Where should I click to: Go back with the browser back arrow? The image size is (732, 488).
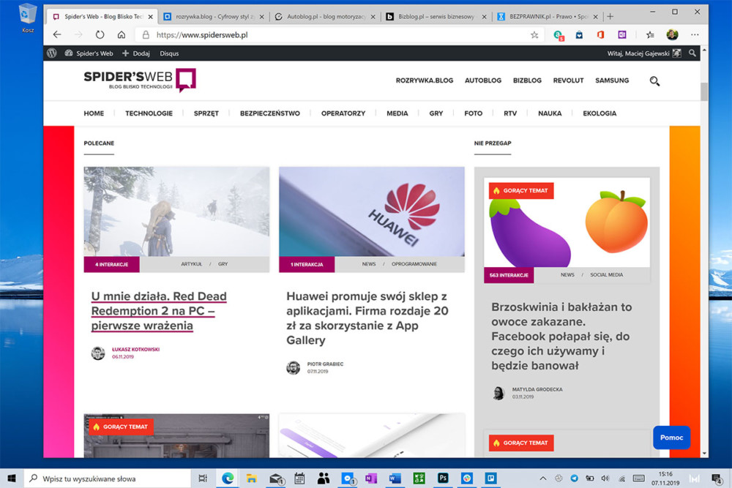click(x=57, y=35)
